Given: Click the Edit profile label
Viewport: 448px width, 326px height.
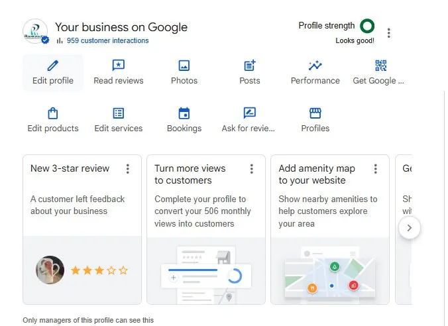Looking at the screenshot, I should (53, 81).
